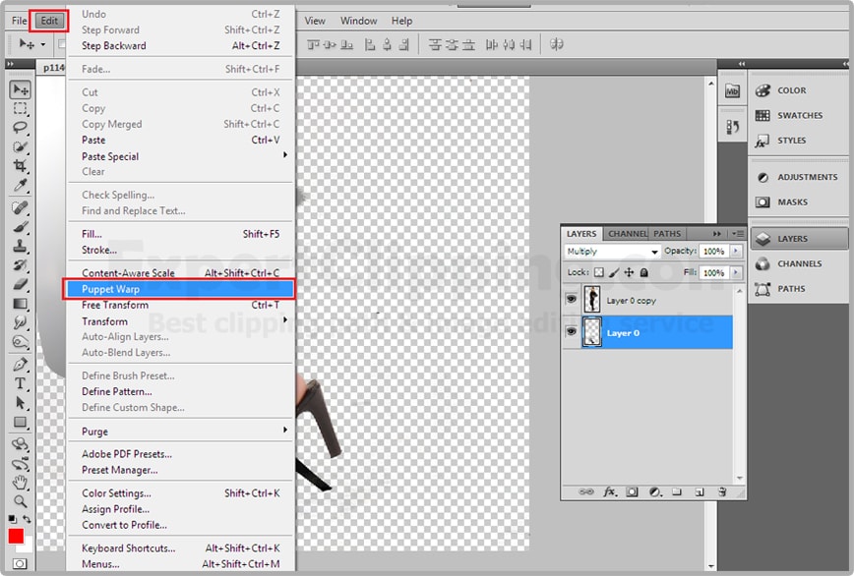Open the Swatches panel button
Viewport: 854px width, 576px height.
799,115
